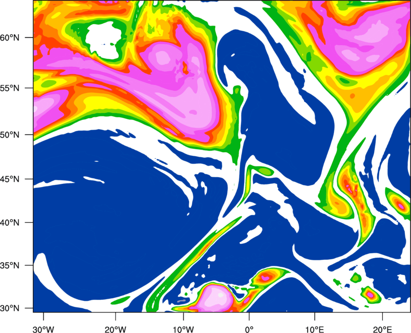
Task: Click the 20°W longitude label
Action: pyautogui.click(x=115, y=329)
